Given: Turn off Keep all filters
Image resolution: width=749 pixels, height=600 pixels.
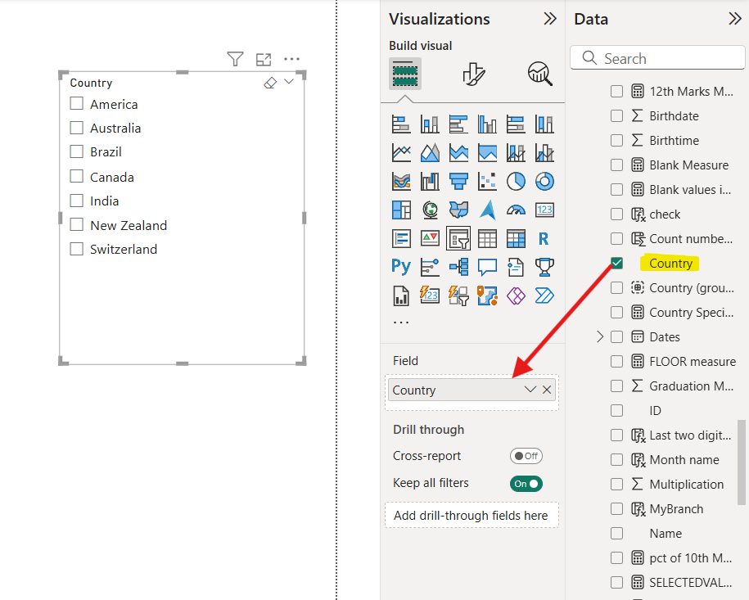Looking at the screenshot, I should (x=526, y=484).
